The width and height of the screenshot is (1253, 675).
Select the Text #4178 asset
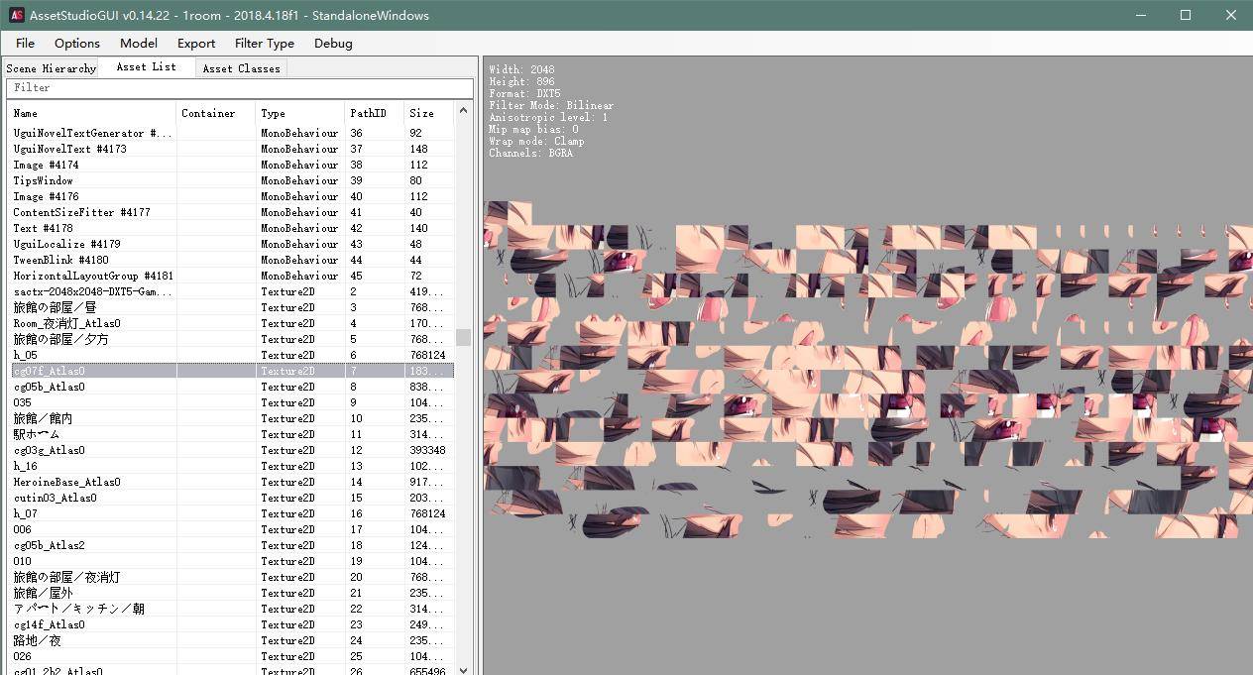231,228
